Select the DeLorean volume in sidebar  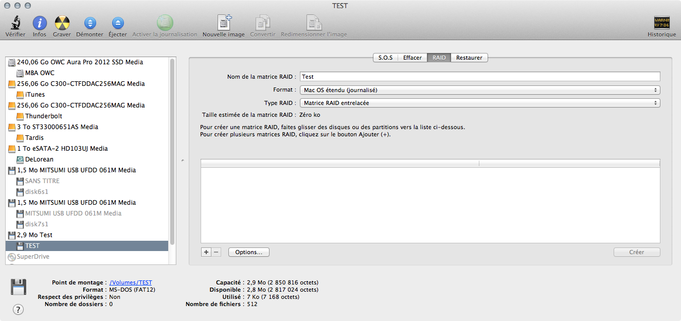pos(39,159)
